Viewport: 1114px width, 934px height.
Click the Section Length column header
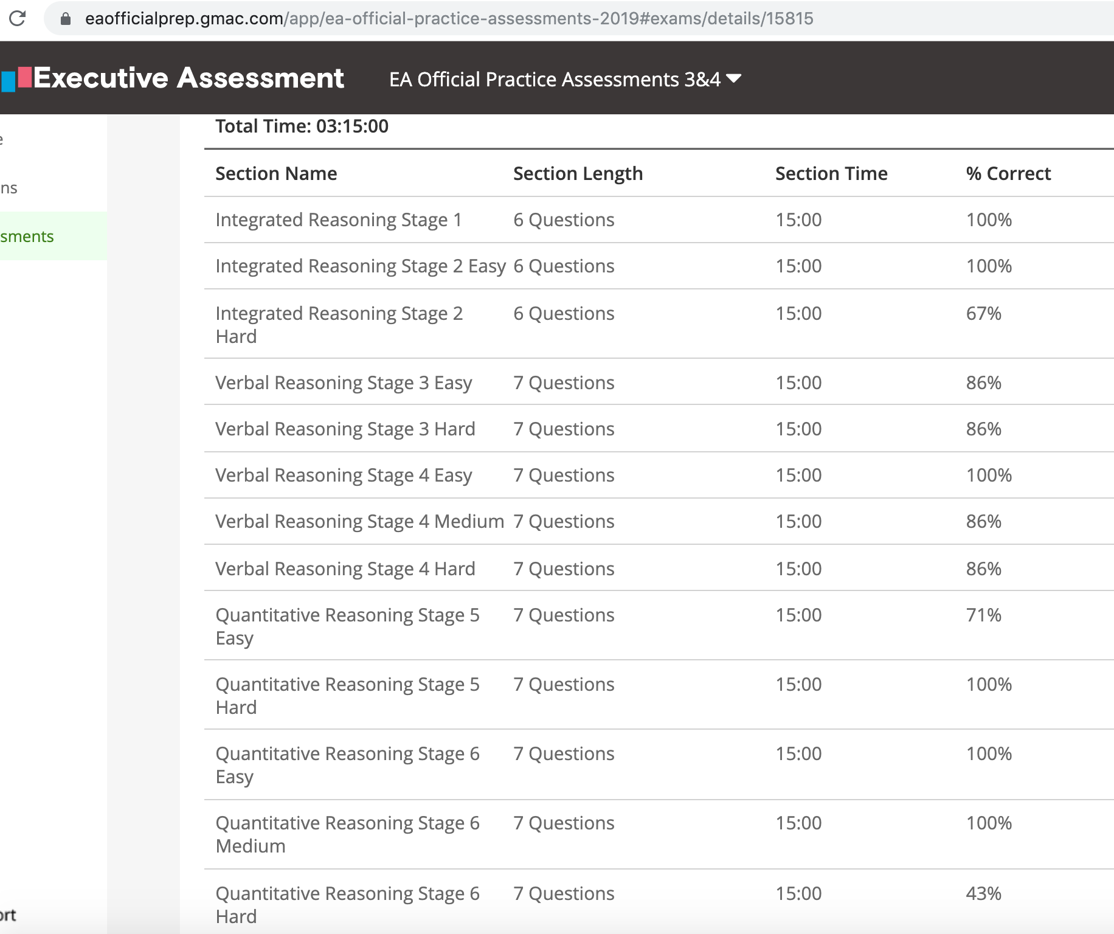click(x=578, y=173)
